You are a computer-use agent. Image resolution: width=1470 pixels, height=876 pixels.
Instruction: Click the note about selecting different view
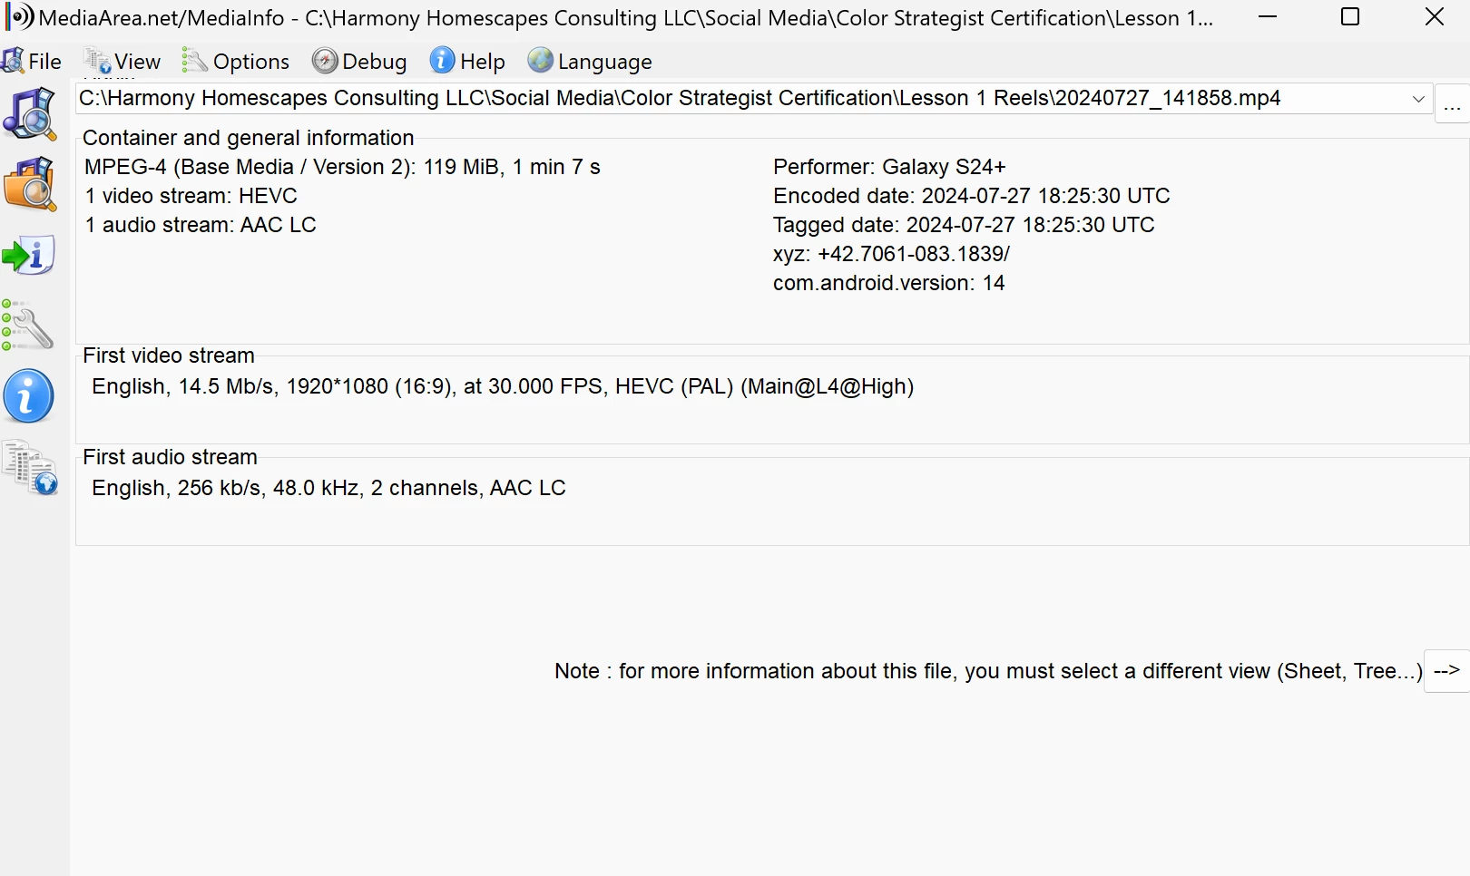click(x=988, y=671)
